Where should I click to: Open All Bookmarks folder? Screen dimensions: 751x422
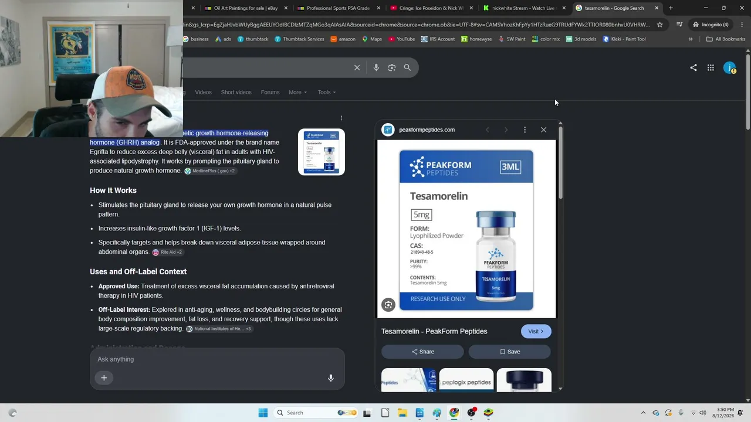[x=726, y=39]
